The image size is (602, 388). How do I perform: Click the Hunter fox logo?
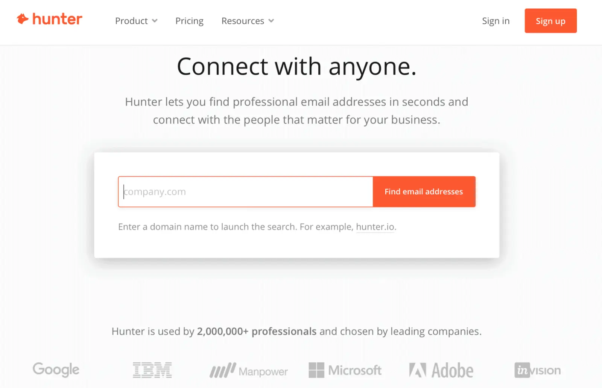(x=23, y=19)
